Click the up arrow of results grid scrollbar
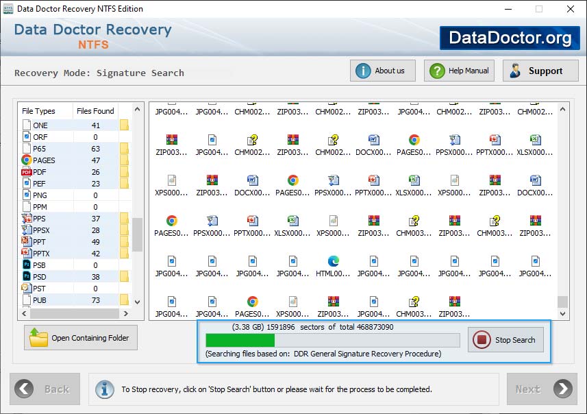Image resolution: width=587 pixels, height=414 pixels. (x=562, y=110)
